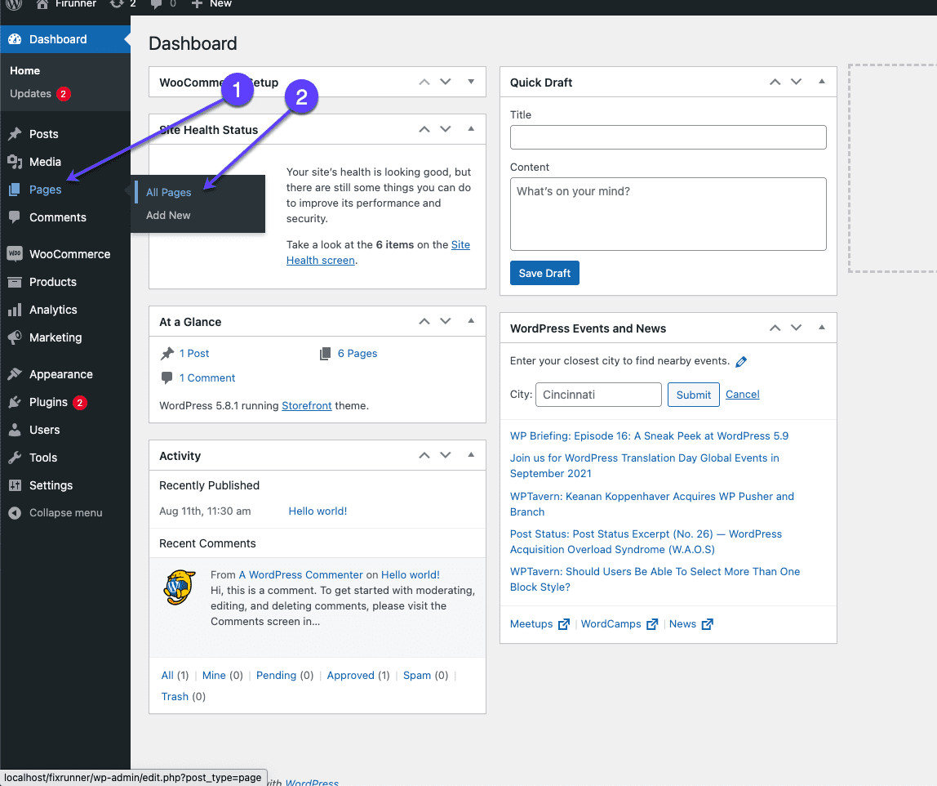The height and width of the screenshot is (786, 937).
Task: Click the pencil icon to edit city
Action: pyautogui.click(x=741, y=361)
